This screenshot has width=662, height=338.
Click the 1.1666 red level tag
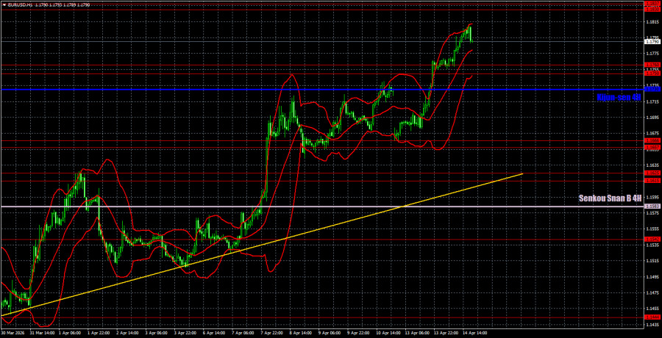(x=652, y=140)
